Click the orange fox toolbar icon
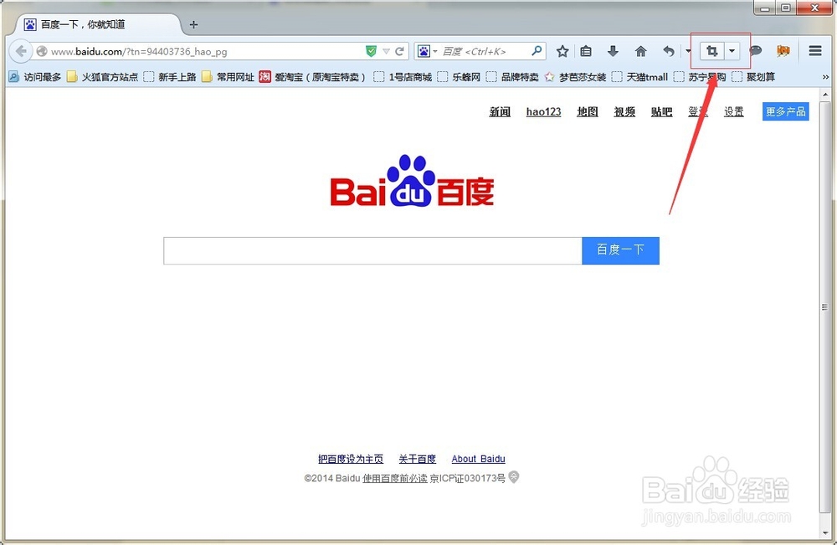This screenshot has height=545, width=837. click(783, 51)
